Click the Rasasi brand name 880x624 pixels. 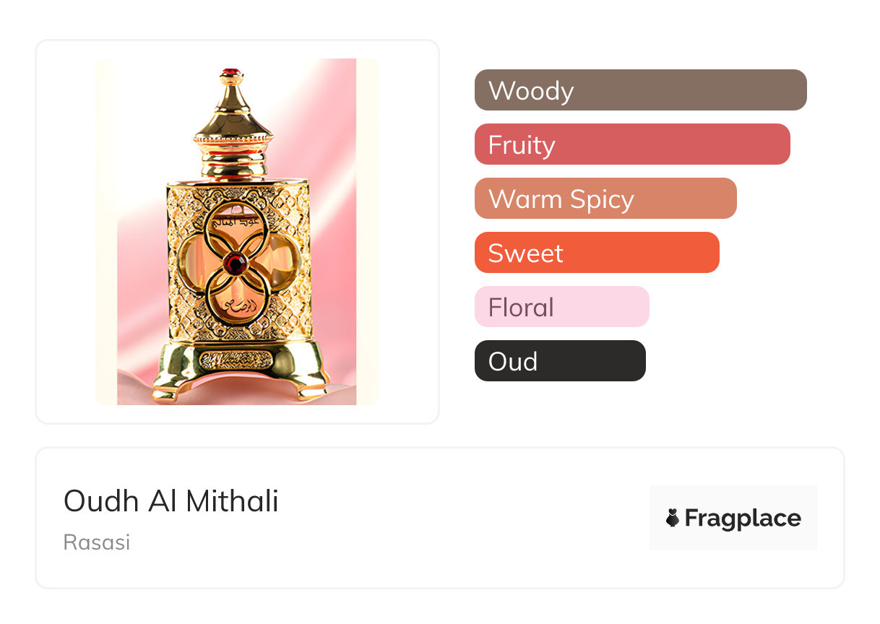pyautogui.click(x=97, y=542)
